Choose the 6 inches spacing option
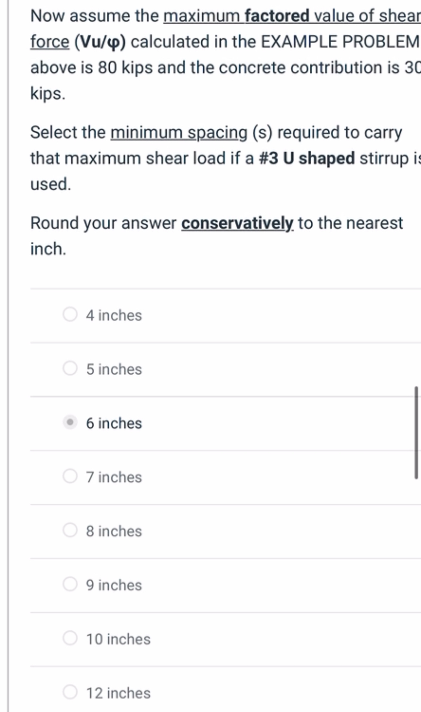Image resolution: width=421 pixels, height=712 pixels. [x=70, y=423]
